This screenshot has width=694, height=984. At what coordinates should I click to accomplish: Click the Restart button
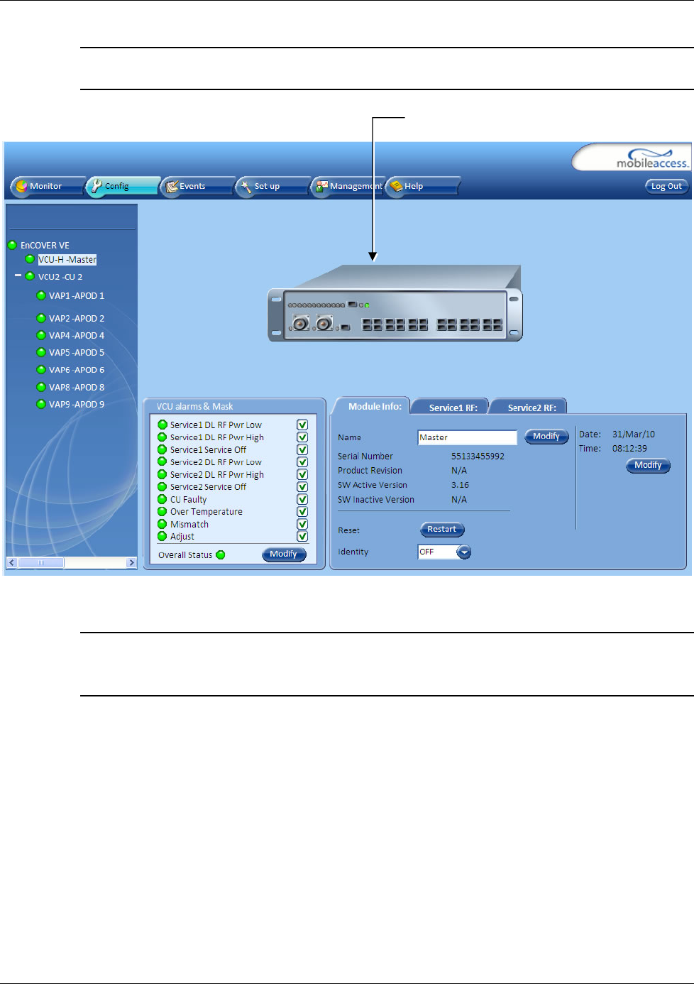coord(442,530)
